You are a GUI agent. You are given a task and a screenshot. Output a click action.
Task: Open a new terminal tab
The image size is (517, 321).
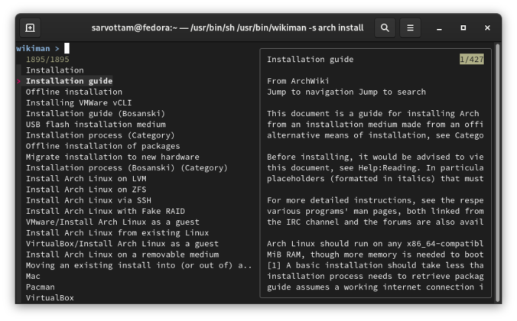tap(30, 28)
